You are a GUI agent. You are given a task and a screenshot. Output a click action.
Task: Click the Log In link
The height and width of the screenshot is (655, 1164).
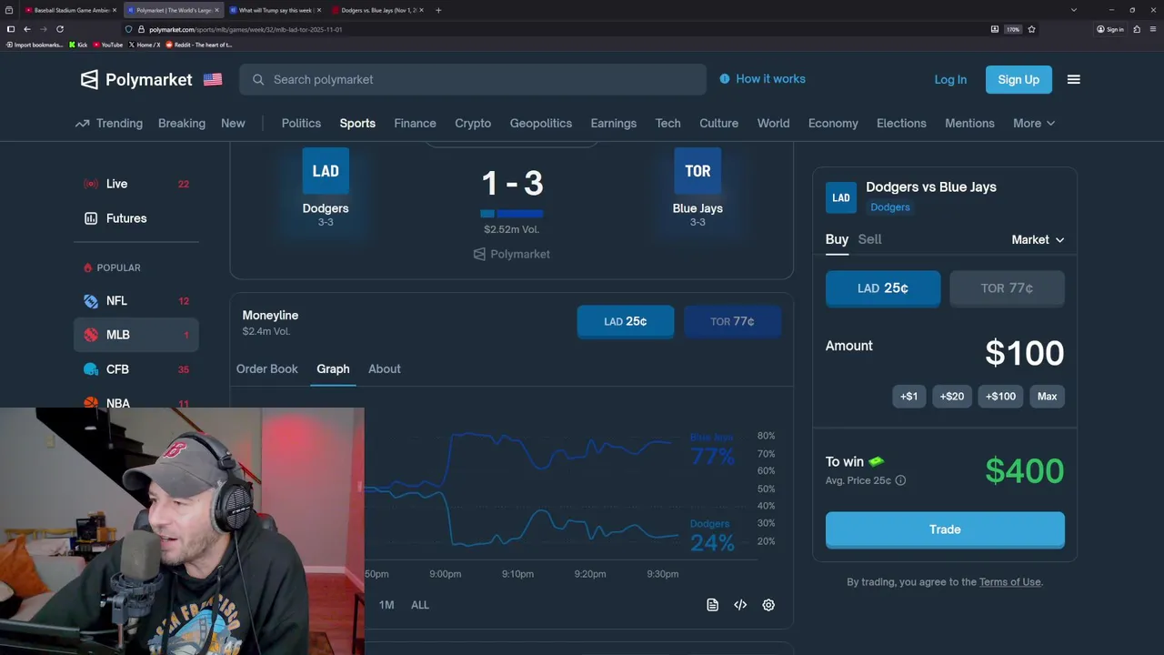950,79
